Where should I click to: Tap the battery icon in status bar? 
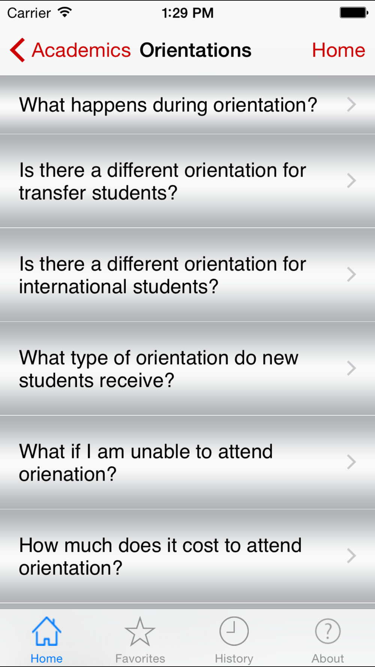click(x=354, y=12)
